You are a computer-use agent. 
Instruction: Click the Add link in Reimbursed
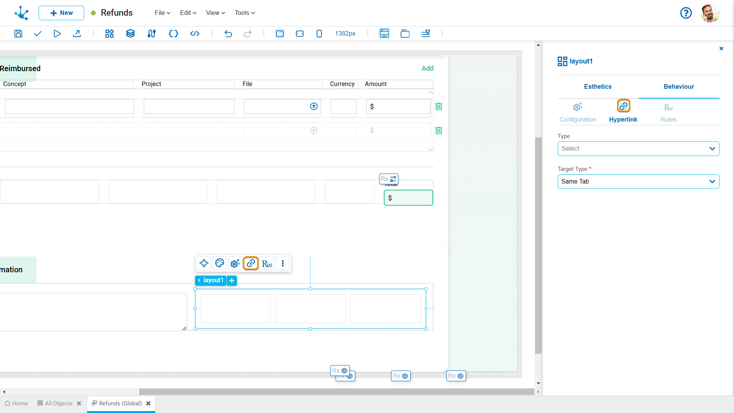pyautogui.click(x=427, y=68)
